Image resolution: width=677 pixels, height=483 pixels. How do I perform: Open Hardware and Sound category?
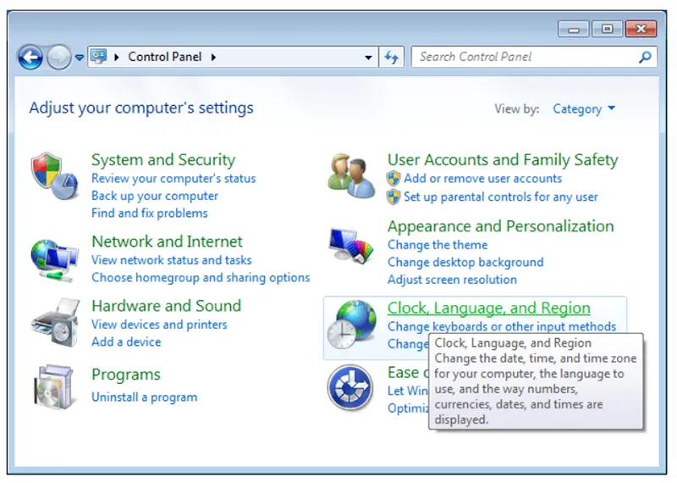coord(166,306)
